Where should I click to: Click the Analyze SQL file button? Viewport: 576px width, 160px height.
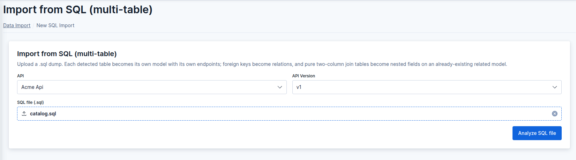(537, 133)
